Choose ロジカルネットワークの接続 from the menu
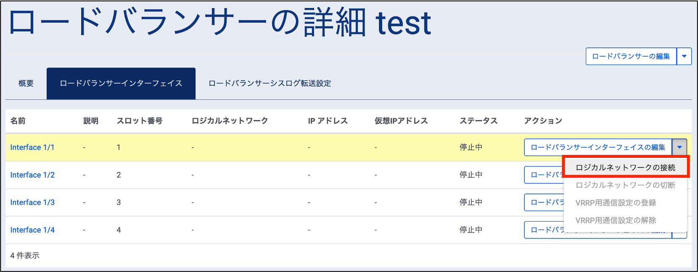 [625, 167]
